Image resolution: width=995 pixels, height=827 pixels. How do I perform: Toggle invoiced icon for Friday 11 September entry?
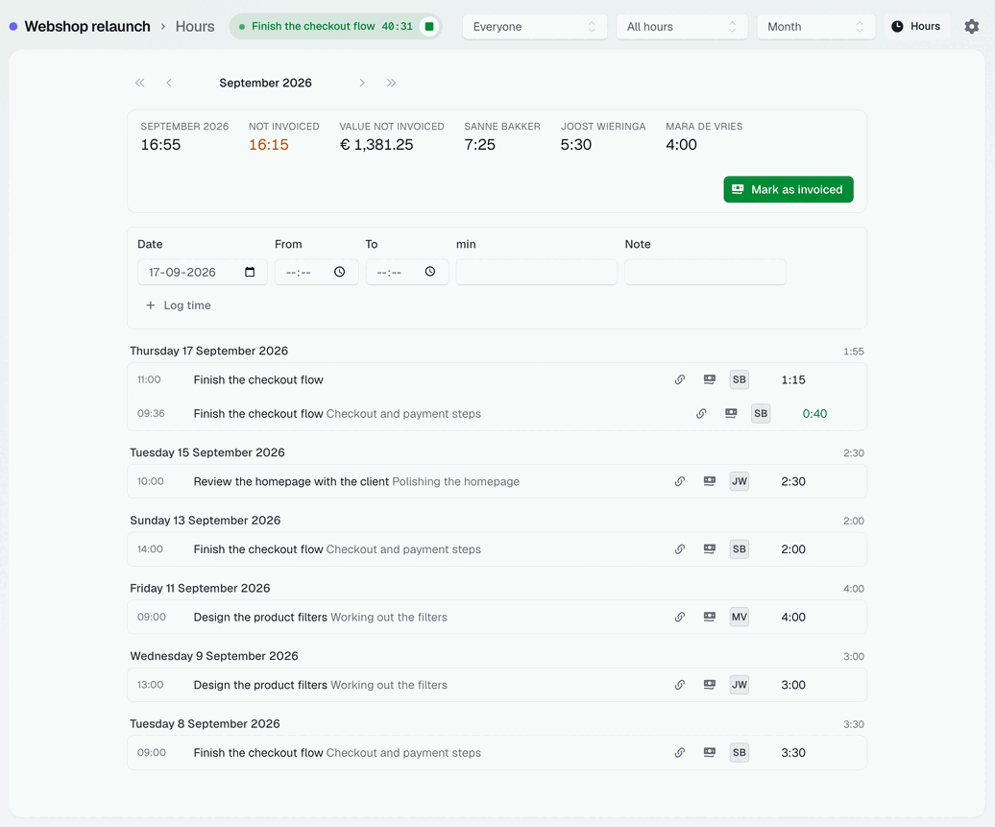[710, 617]
